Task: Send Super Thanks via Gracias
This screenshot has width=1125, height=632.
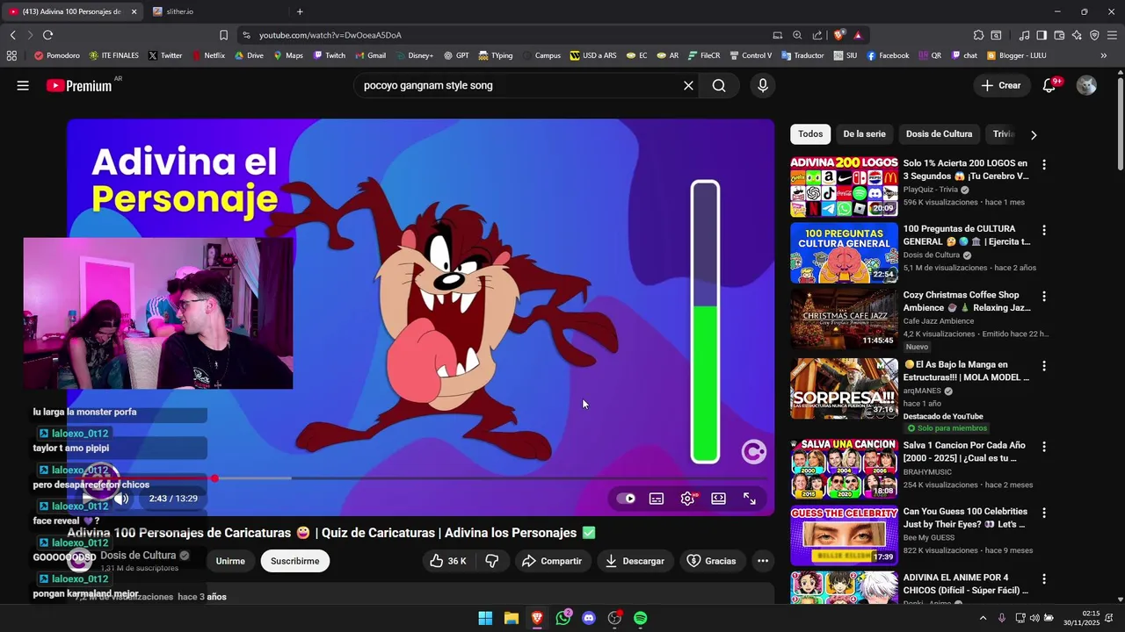Action: coord(711,561)
